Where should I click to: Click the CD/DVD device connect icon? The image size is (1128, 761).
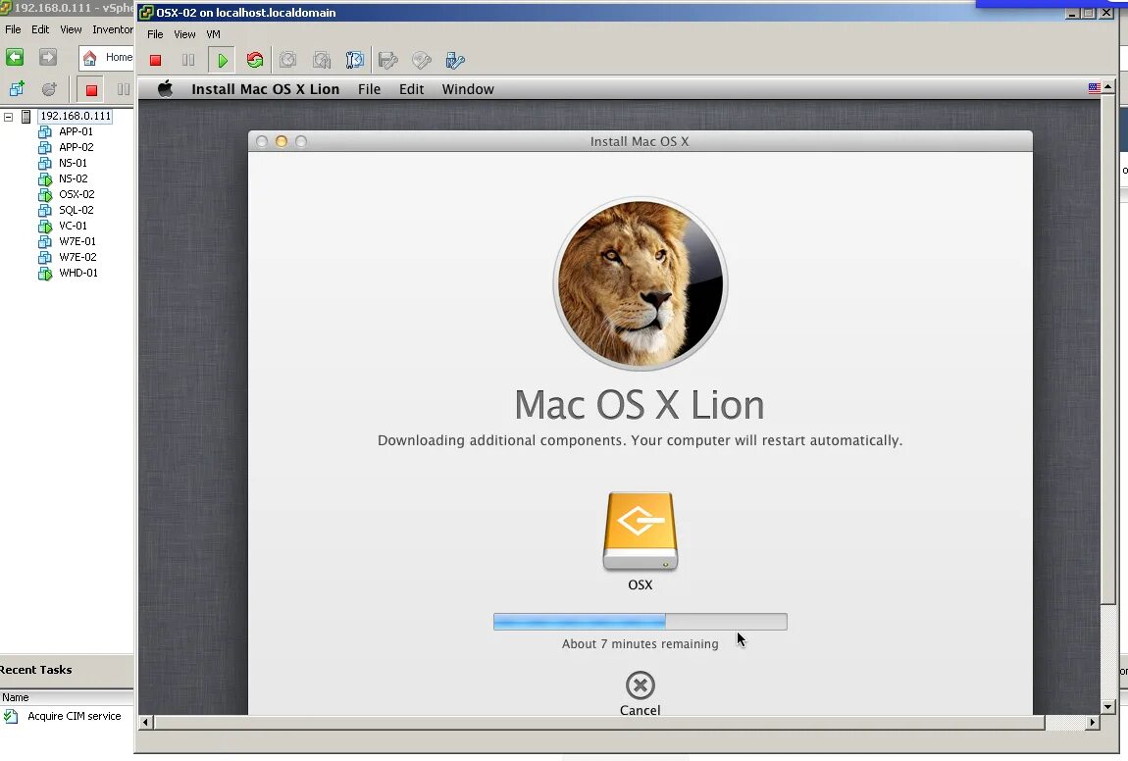tap(422, 61)
